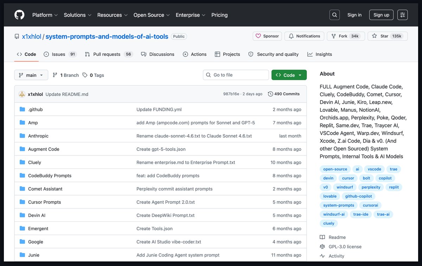This screenshot has width=422, height=266.
Task: Open the Cluely folder
Action: 34,162
